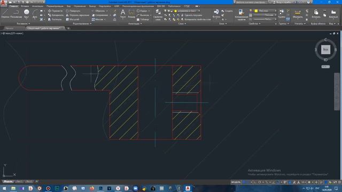
Task: Click the Scale (Масштаб) tool
Action: coord(73,19)
